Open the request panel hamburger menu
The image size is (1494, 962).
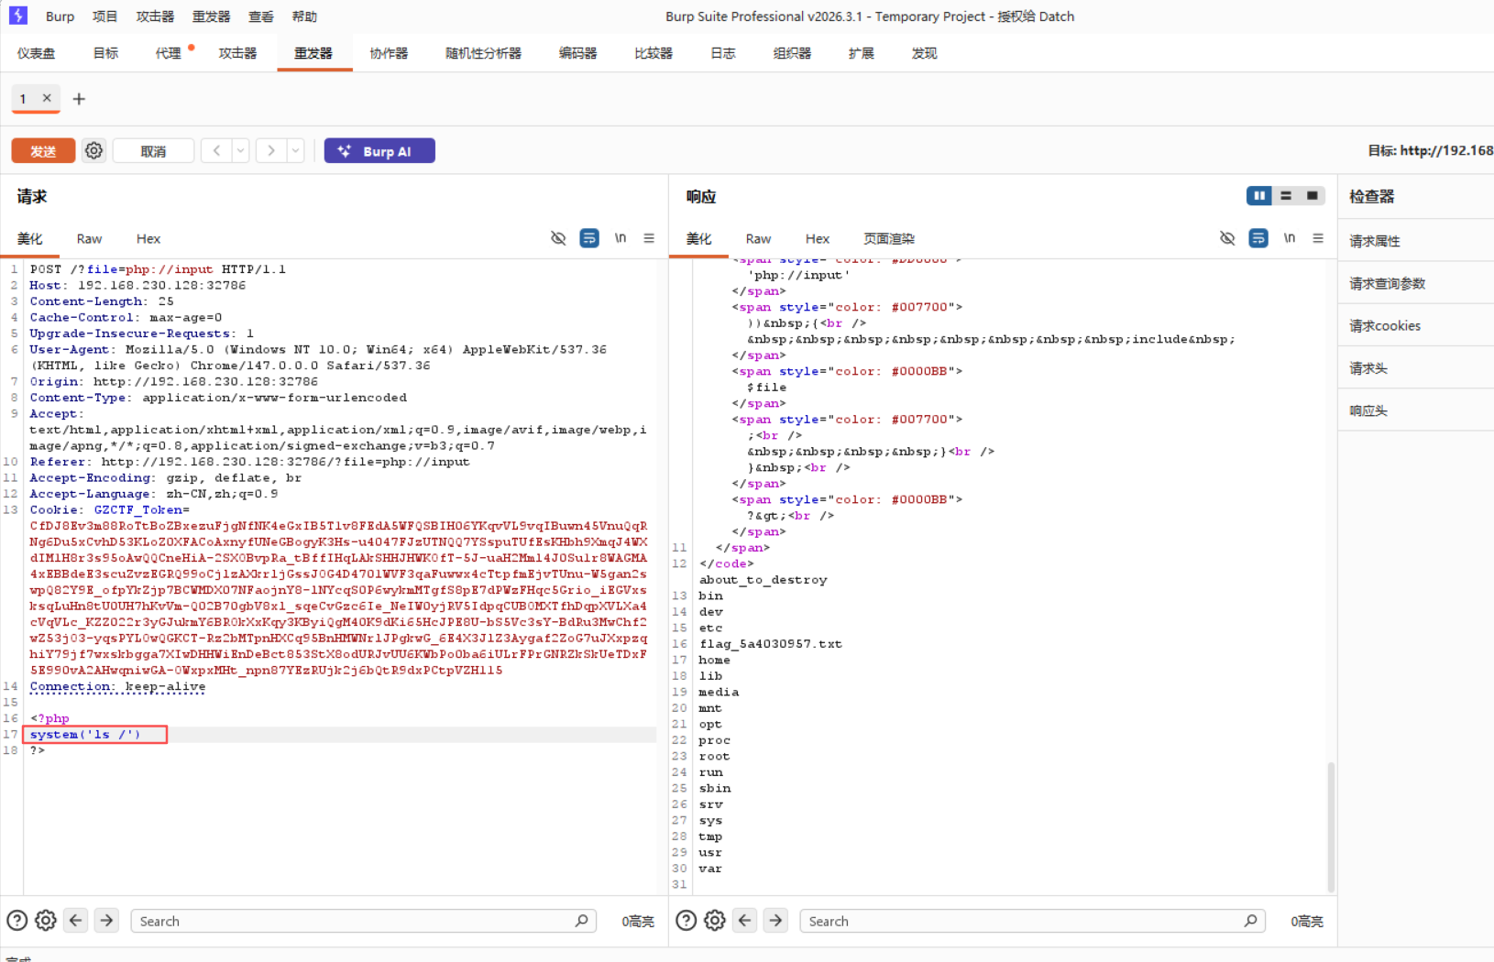click(649, 238)
